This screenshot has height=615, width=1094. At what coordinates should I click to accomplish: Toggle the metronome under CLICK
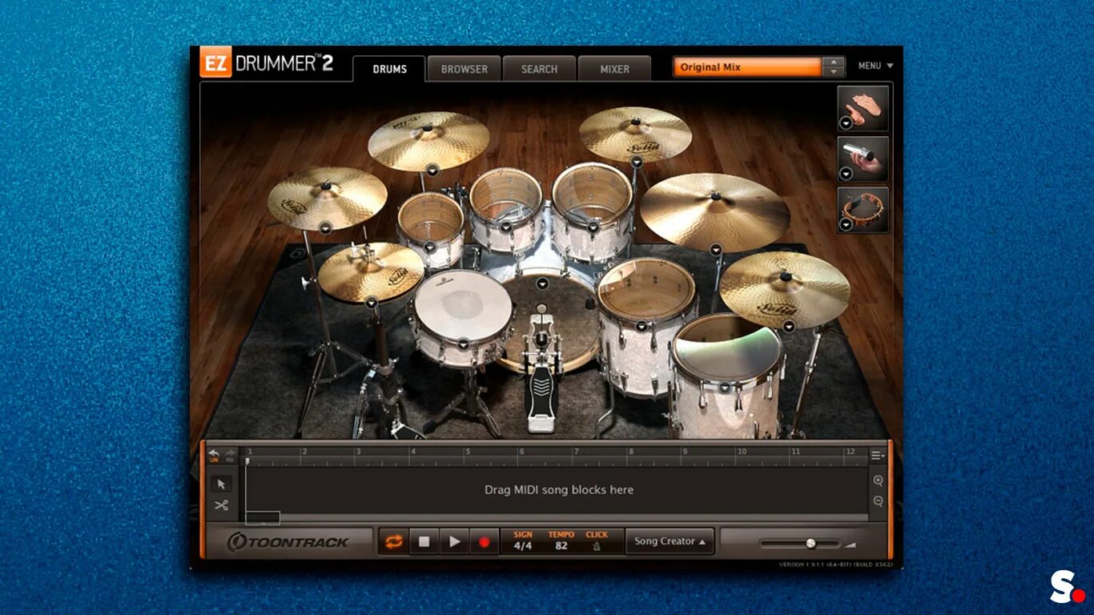coord(597,546)
